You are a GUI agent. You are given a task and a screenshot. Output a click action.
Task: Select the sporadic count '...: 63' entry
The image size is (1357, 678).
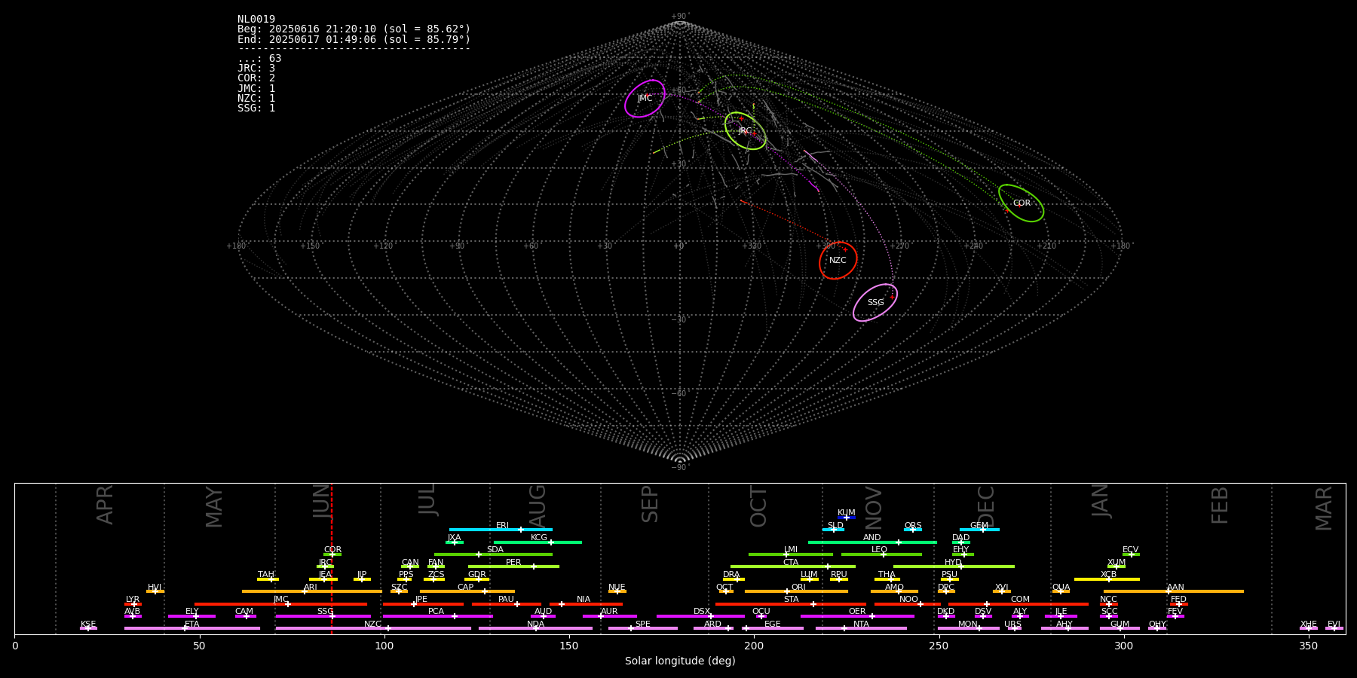click(259, 59)
